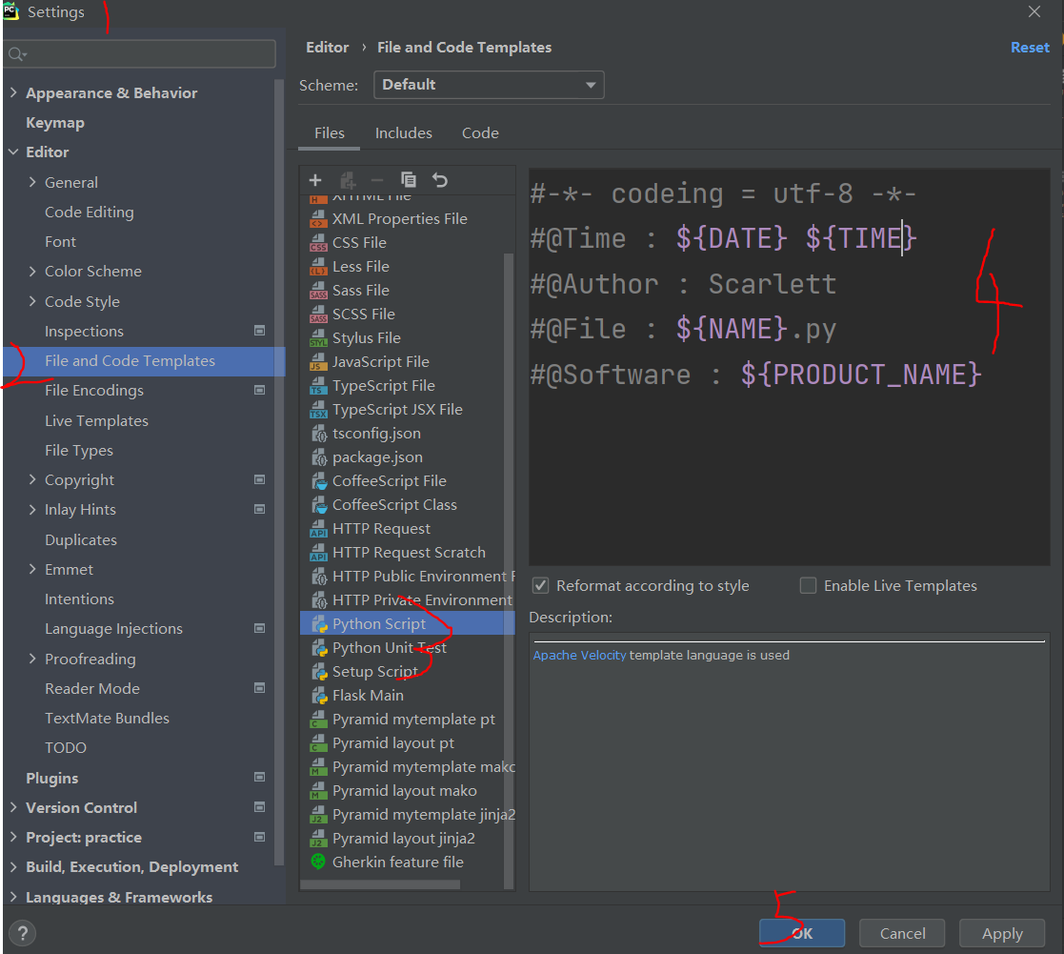
Task: Click the project-level icon beside Language Injections
Action: pos(259,628)
